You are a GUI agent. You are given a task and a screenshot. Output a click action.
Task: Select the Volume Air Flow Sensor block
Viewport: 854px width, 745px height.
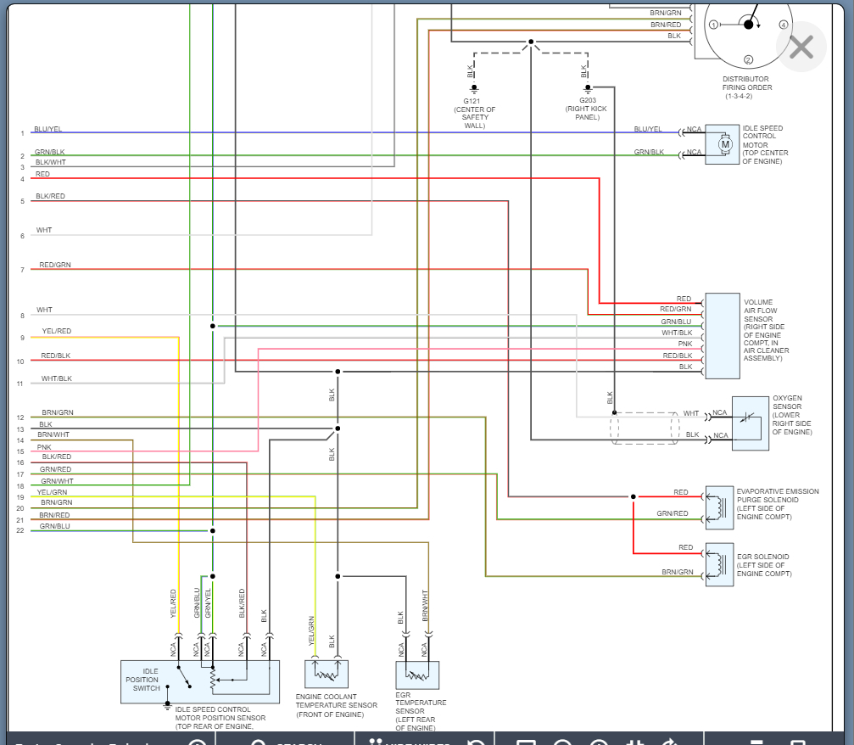coord(723,336)
